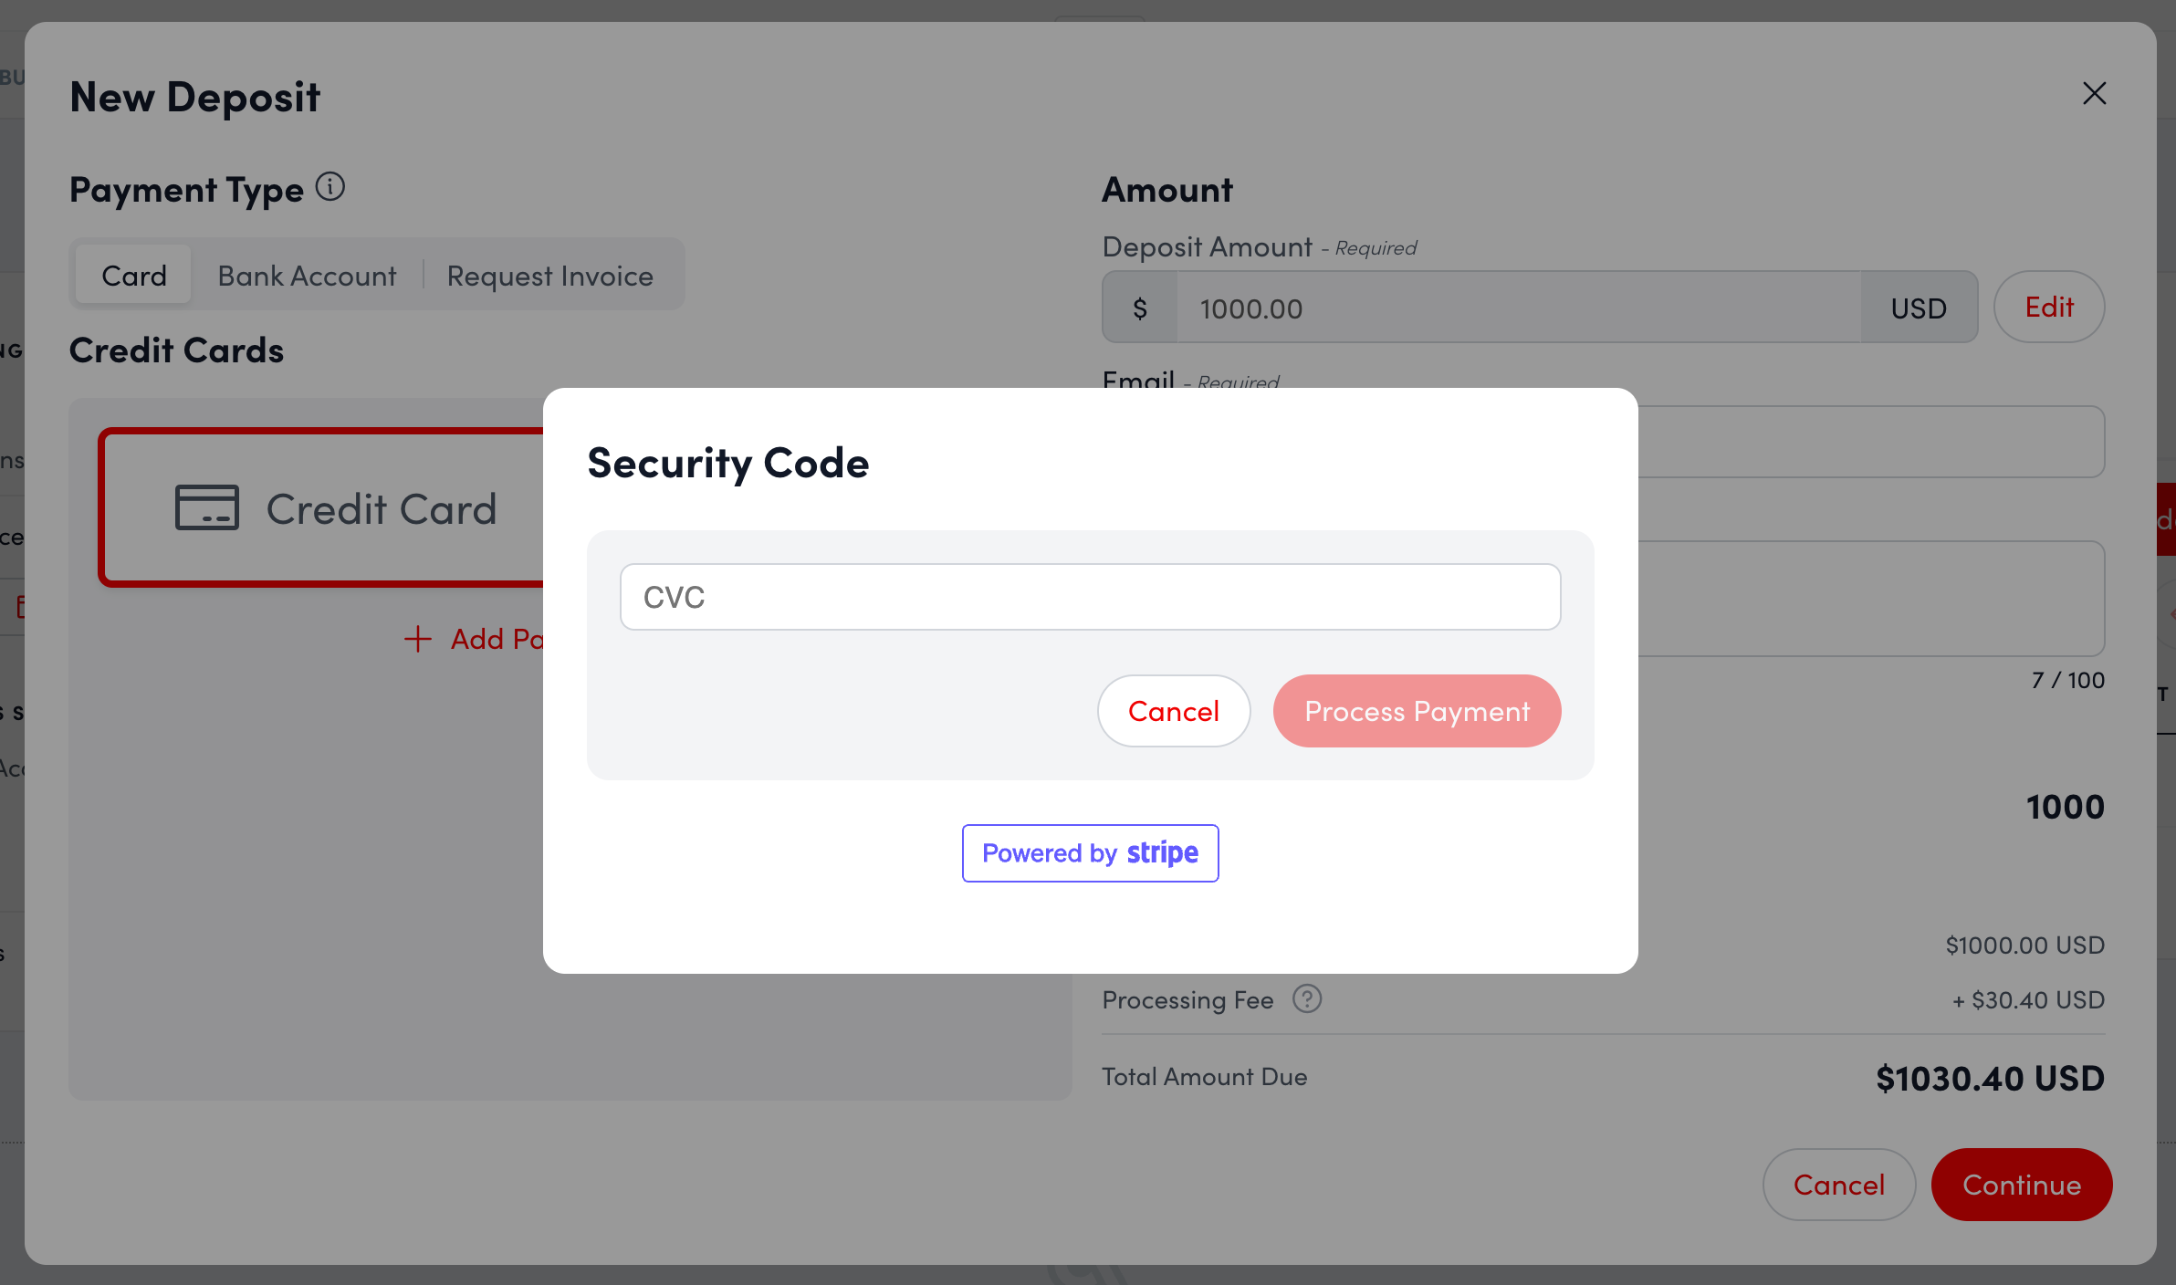
Task: Click the dollar sign prefix of the amount
Action: pos(1140,308)
